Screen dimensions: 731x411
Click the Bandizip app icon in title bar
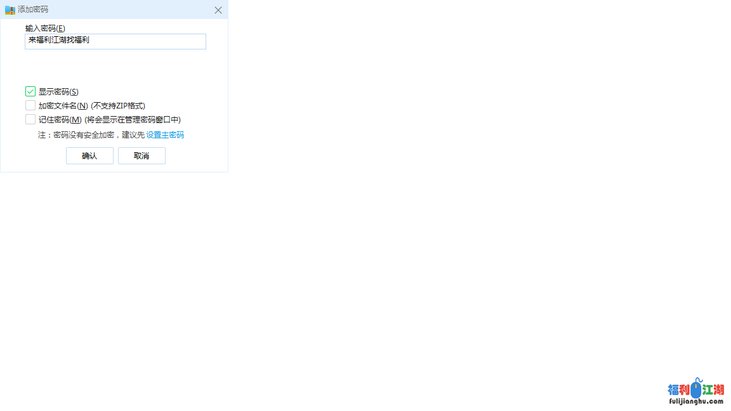pyautogui.click(x=10, y=10)
